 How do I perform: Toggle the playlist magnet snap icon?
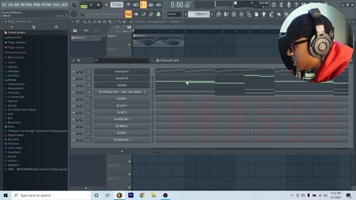[x=78, y=22]
